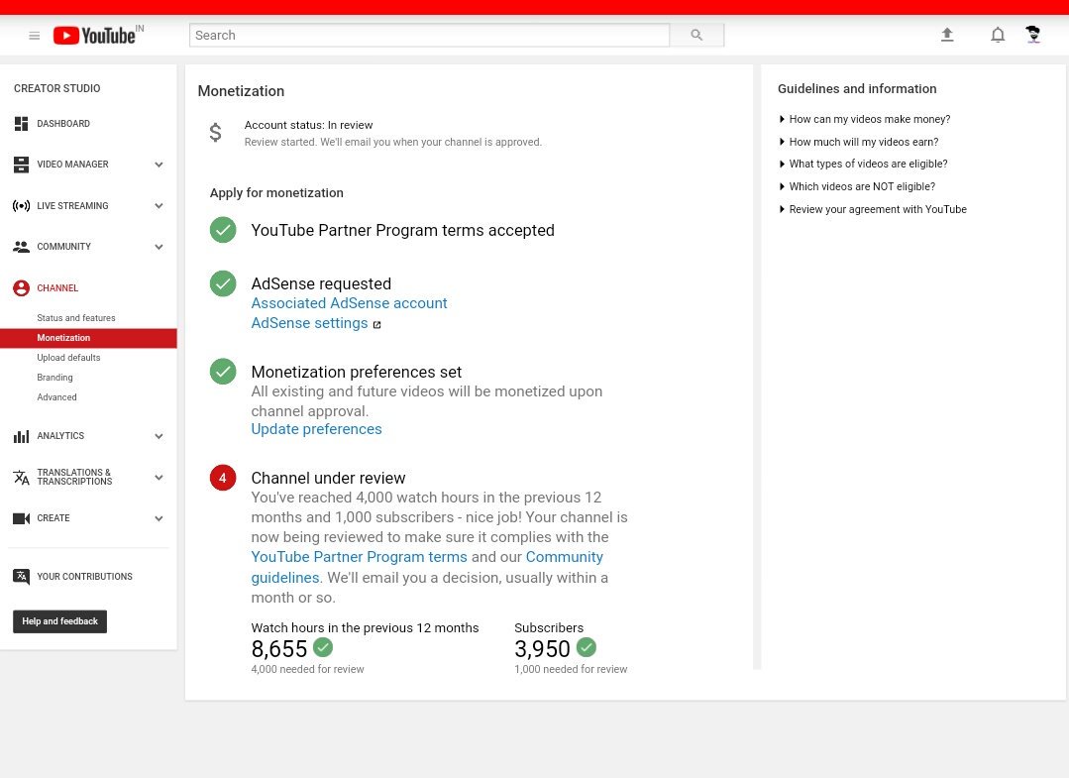This screenshot has height=778, width=1069.
Task: Open the Community guidelines link
Action: coord(564,557)
